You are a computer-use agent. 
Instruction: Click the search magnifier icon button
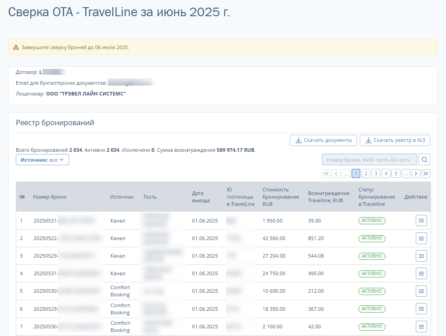424,160
